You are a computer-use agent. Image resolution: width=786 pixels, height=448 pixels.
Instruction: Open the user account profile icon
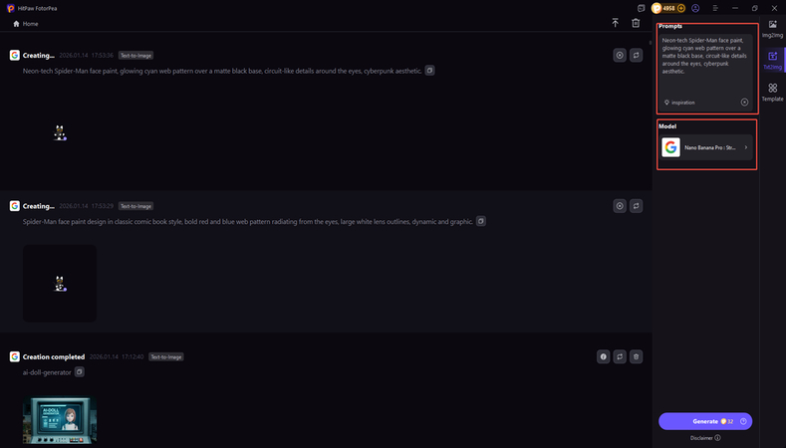tap(696, 8)
